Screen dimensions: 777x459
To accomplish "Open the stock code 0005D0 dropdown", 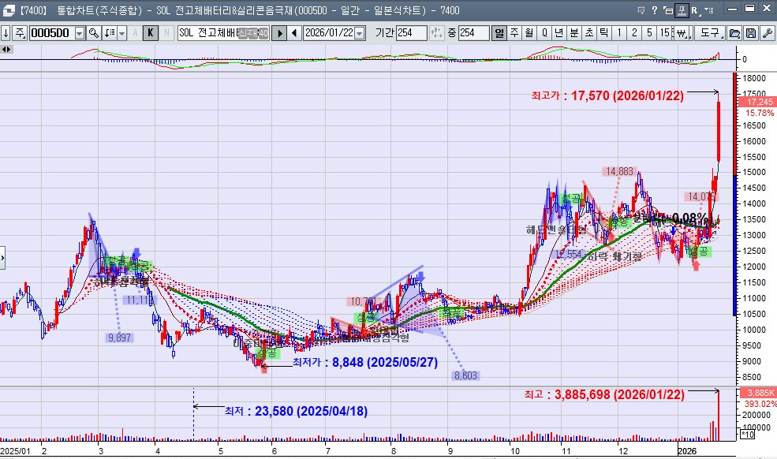I will click(x=79, y=33).
